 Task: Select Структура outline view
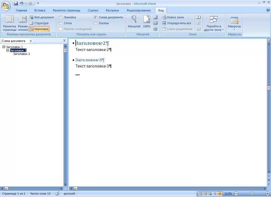coord(39,23)
